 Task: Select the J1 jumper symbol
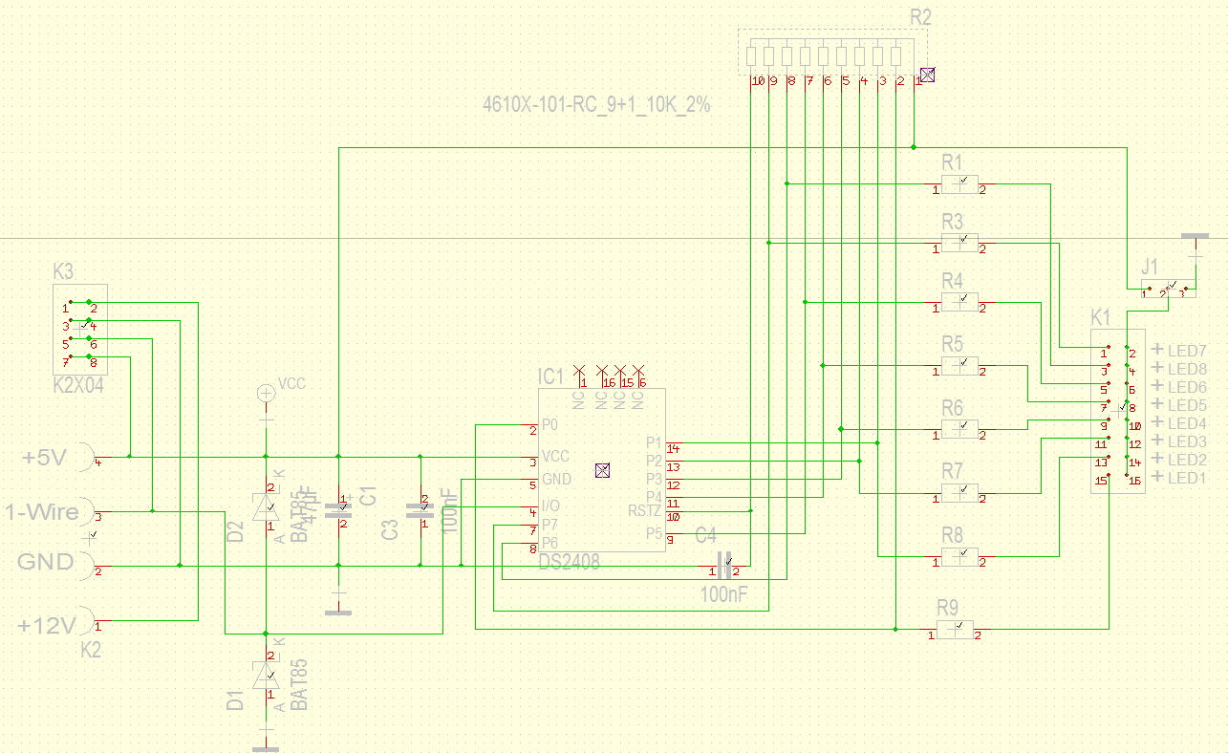click(x=1167, y=287)
